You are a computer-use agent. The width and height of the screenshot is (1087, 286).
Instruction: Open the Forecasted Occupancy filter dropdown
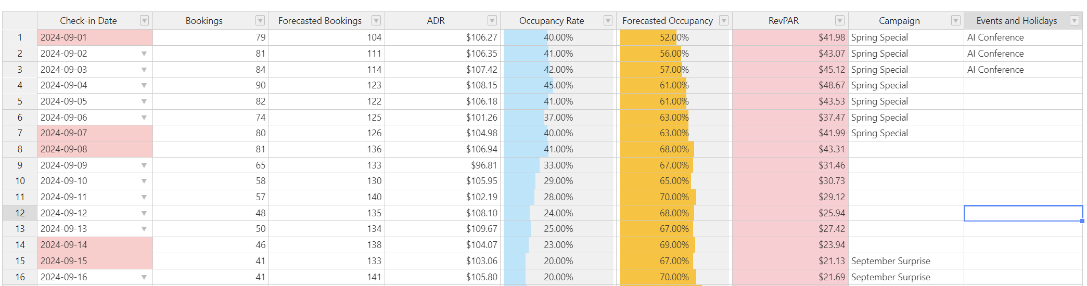(x=724, y=21)
